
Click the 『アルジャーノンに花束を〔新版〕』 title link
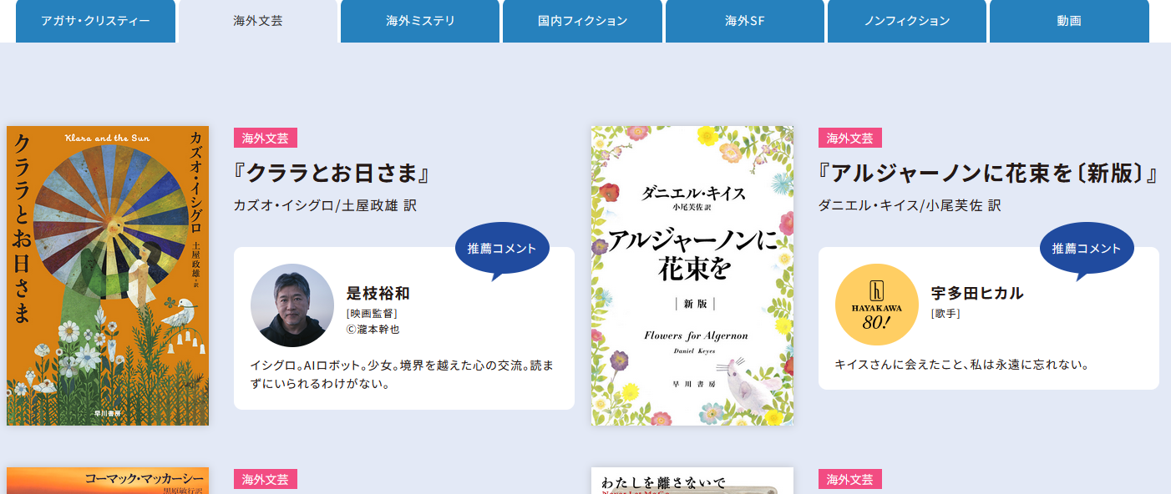coord(989,174)
